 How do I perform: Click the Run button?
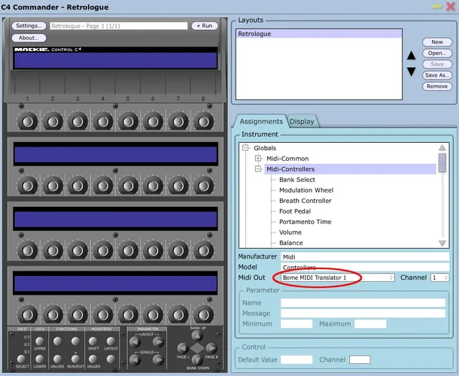point(205,26)
